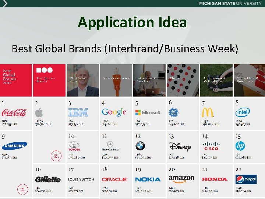Click the Coca-Cola logo ranked 1
265x199 pixels.
[14, 113]
